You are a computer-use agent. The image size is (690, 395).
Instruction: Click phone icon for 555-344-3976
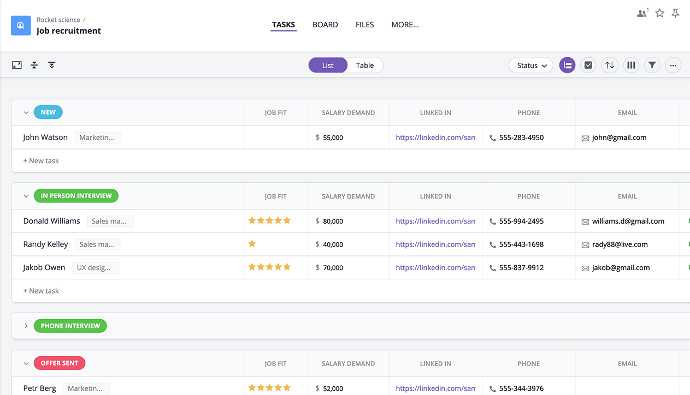click(x=493, y=389)
